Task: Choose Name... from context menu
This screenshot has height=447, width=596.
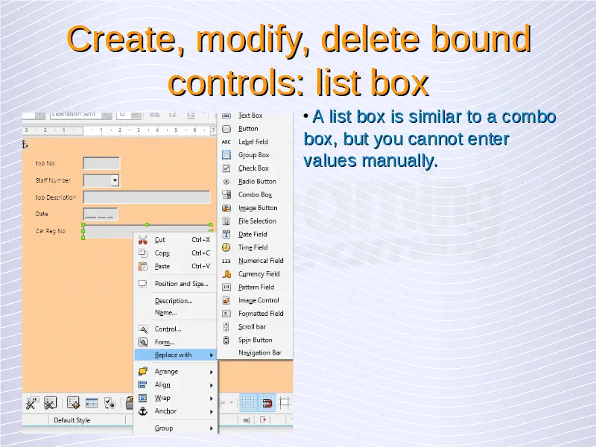Action: (165, 312)
